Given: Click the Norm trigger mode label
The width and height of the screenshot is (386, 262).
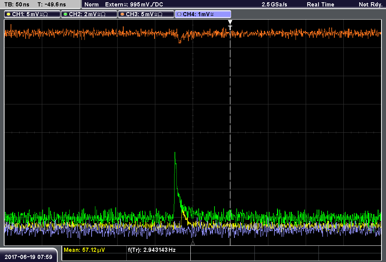Looking at the screenshot, I should tap(92, 5).
